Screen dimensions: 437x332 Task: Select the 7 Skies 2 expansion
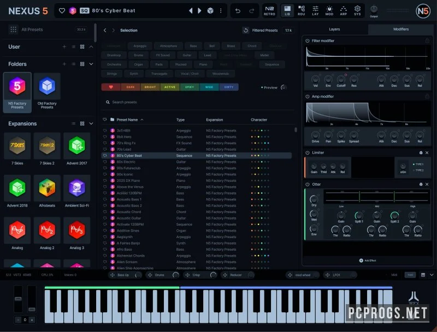[x=47, y=150]
